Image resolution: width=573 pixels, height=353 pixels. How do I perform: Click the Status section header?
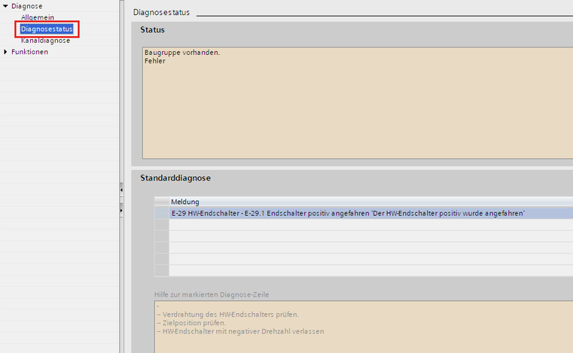click(x=153, y=30)
